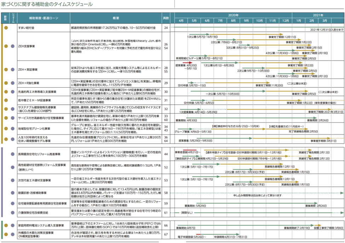
Task: Click page number 67 for 外構部の木質化
Action: 166,235
